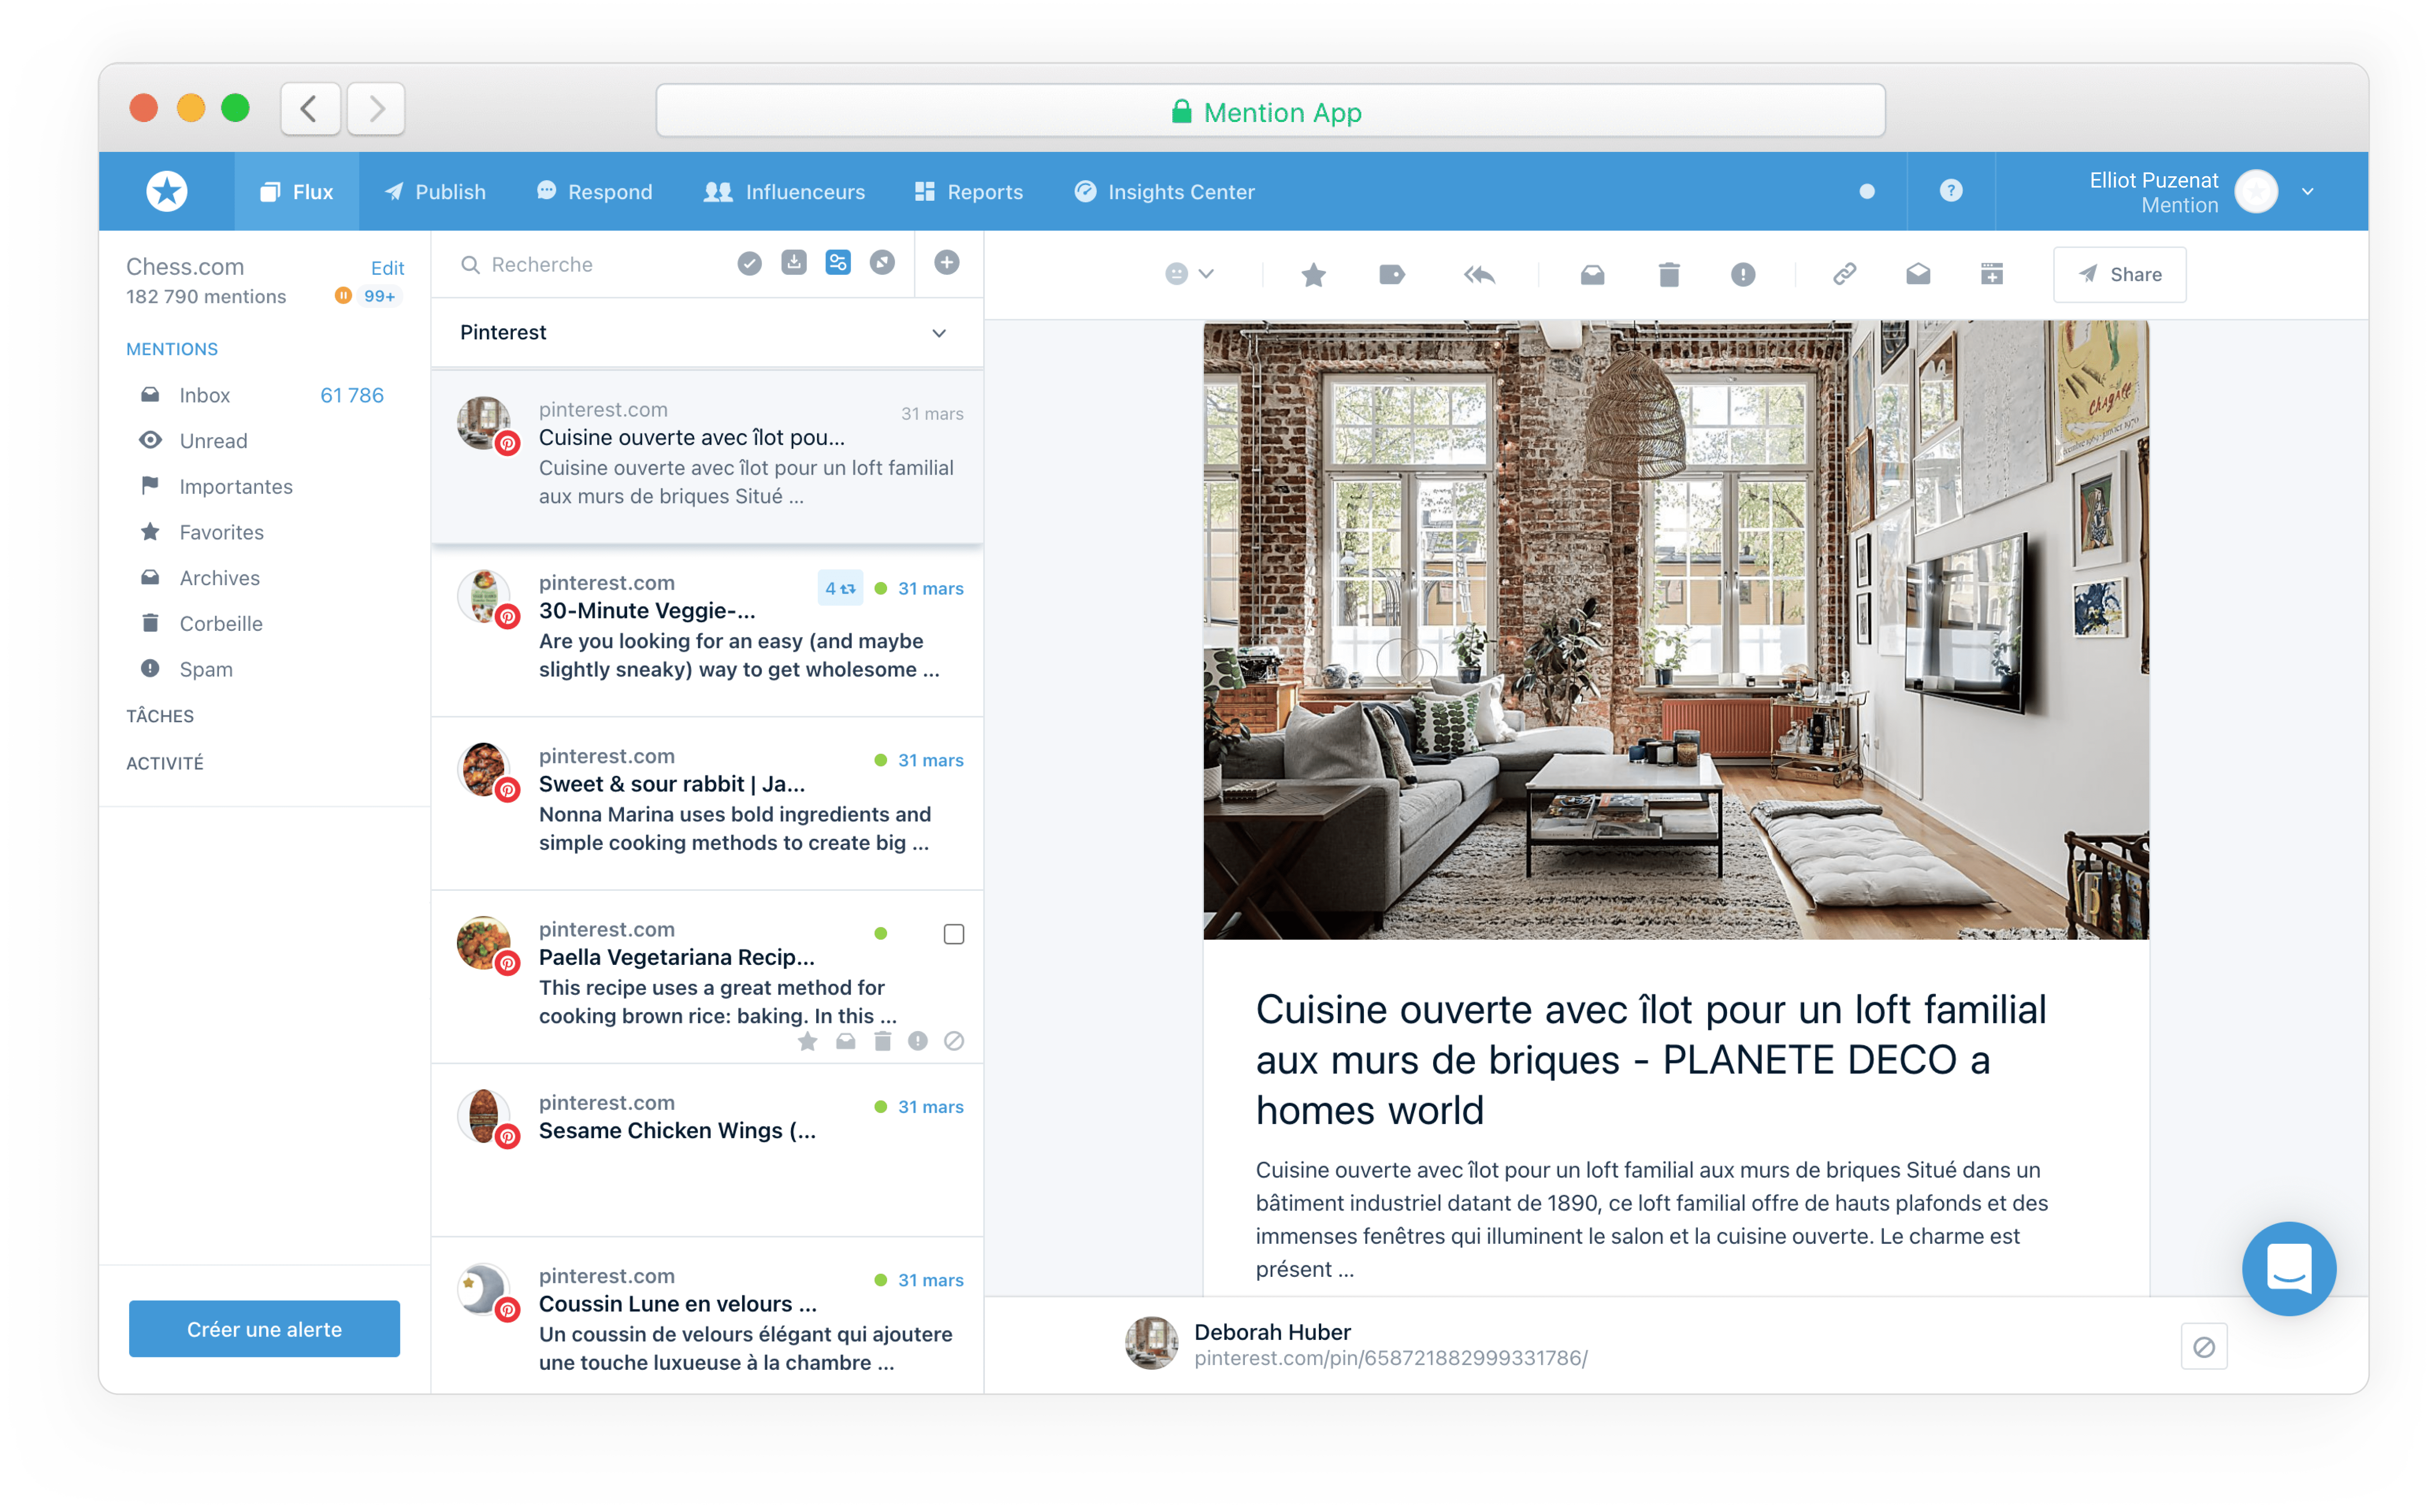The image size is (2430, 1512).
Task: Copy link using chain icon
Action: click(x=1845, y=274)
